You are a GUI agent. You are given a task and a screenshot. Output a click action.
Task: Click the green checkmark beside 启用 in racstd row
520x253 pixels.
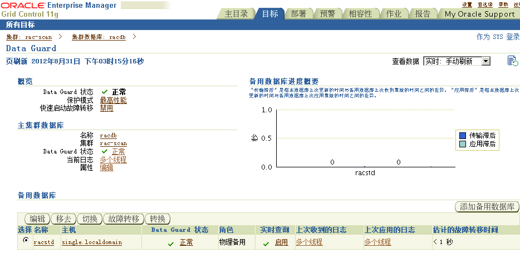point(266,244)
